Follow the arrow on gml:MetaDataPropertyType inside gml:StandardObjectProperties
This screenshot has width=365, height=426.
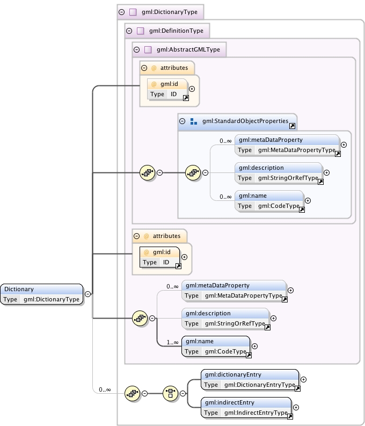point(338,154)
